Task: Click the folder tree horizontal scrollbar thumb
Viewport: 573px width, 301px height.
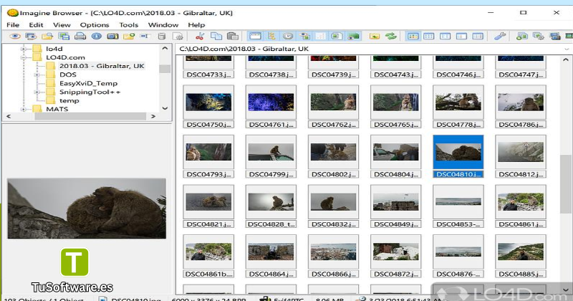Action: click(x=90, y=116)
